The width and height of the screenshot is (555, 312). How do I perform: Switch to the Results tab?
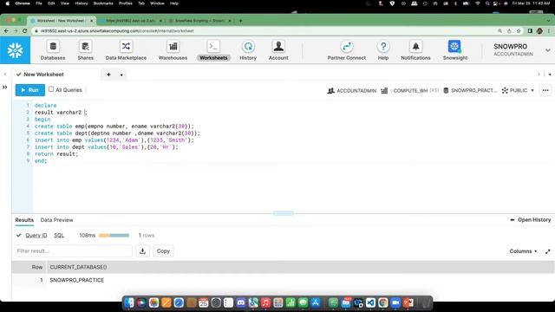tap(24, 219)
